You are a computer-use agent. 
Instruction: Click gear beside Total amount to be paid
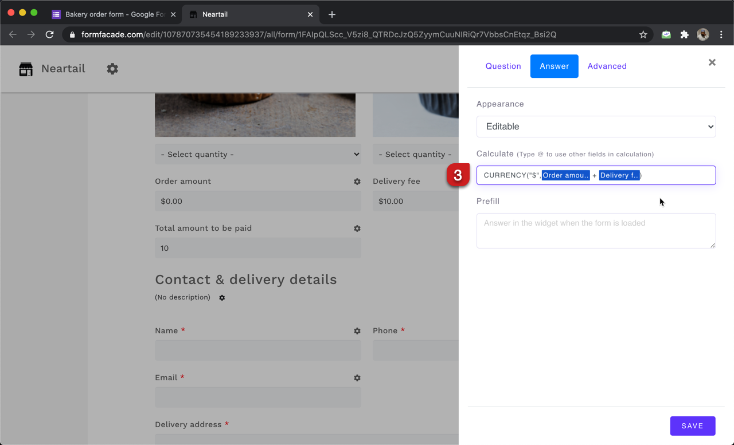[x=357, y=228]
